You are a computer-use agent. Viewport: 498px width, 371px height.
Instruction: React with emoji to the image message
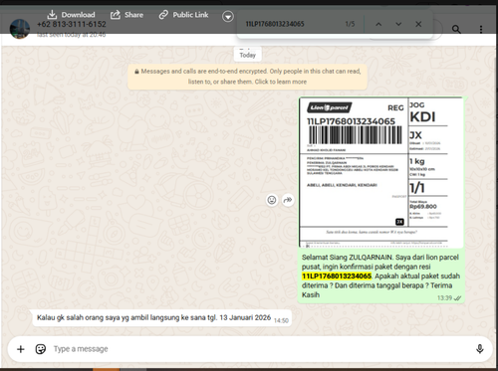pos(272,200)
